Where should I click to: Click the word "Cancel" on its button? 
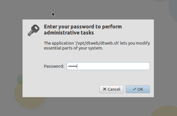click(x=114, y=89)
